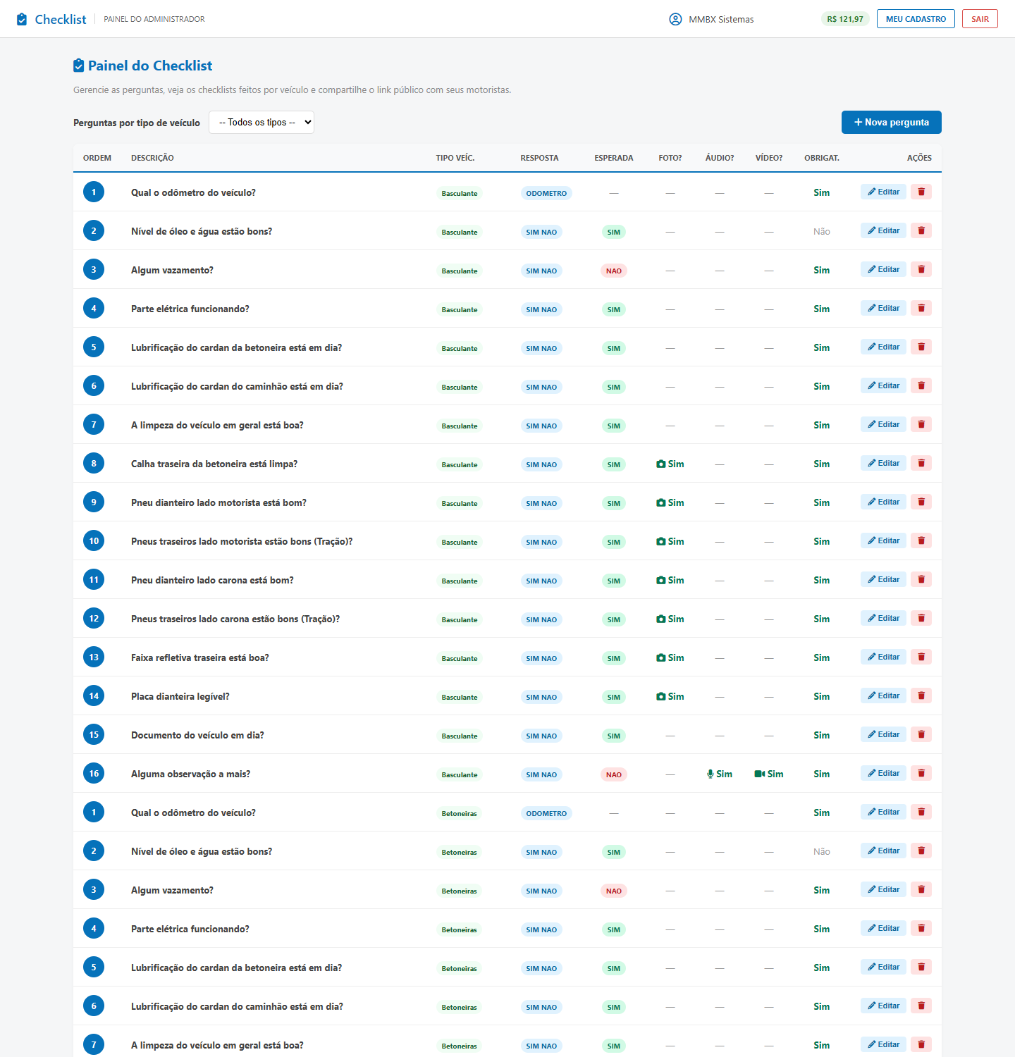
Task: Click 'Pneu dianteiro lado carona está bom?' text
Action: click(x=212, y=580)
